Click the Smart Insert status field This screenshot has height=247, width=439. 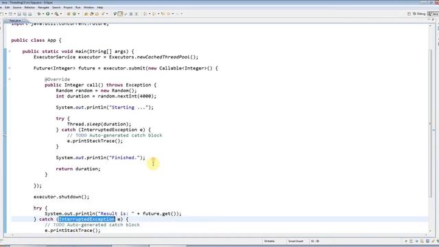pos(296,241)
